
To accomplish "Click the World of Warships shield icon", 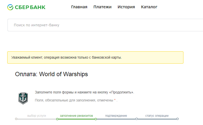I will tap(23, 98).
